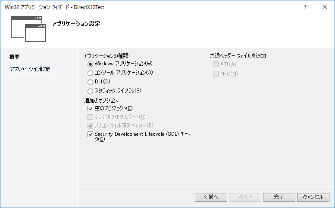Screen dimensions: 335x208
Task: Close the Win32 Application Wizard dialog
Action: click(x=324, y=7)
